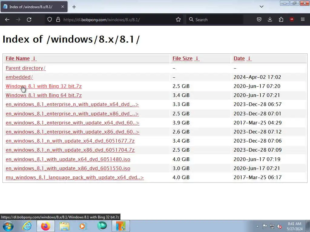Click the page heading Index of /windows/8.x/8.1/
The height and width of the screenshot is (232, 310).
(x=71, y=39)
